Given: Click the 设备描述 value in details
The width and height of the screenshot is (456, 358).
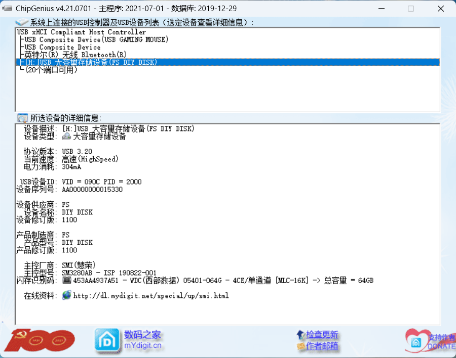Looking at the screenshot, I should click(128, 128).
